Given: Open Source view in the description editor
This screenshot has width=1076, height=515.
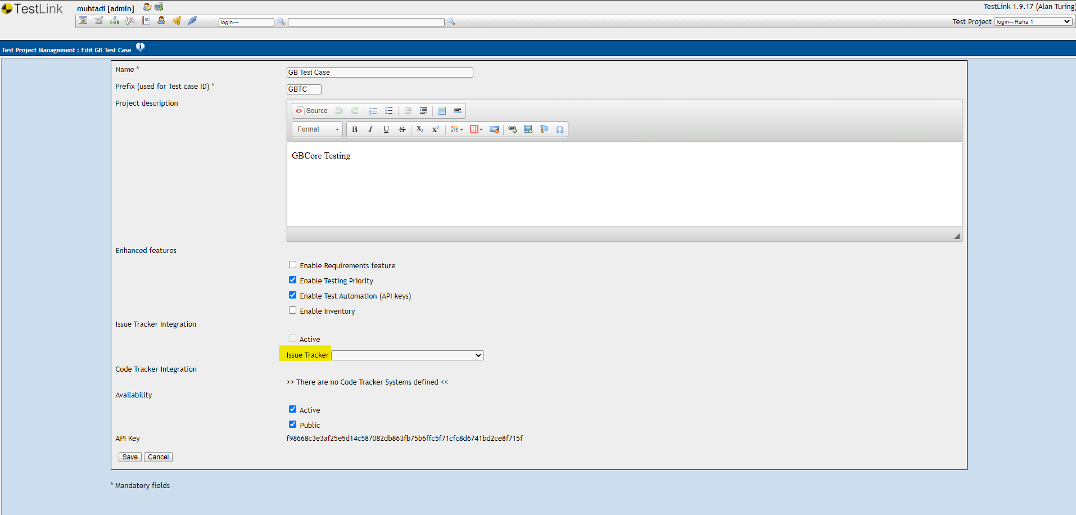Looking at the screenshot, I should click(312, 111).
